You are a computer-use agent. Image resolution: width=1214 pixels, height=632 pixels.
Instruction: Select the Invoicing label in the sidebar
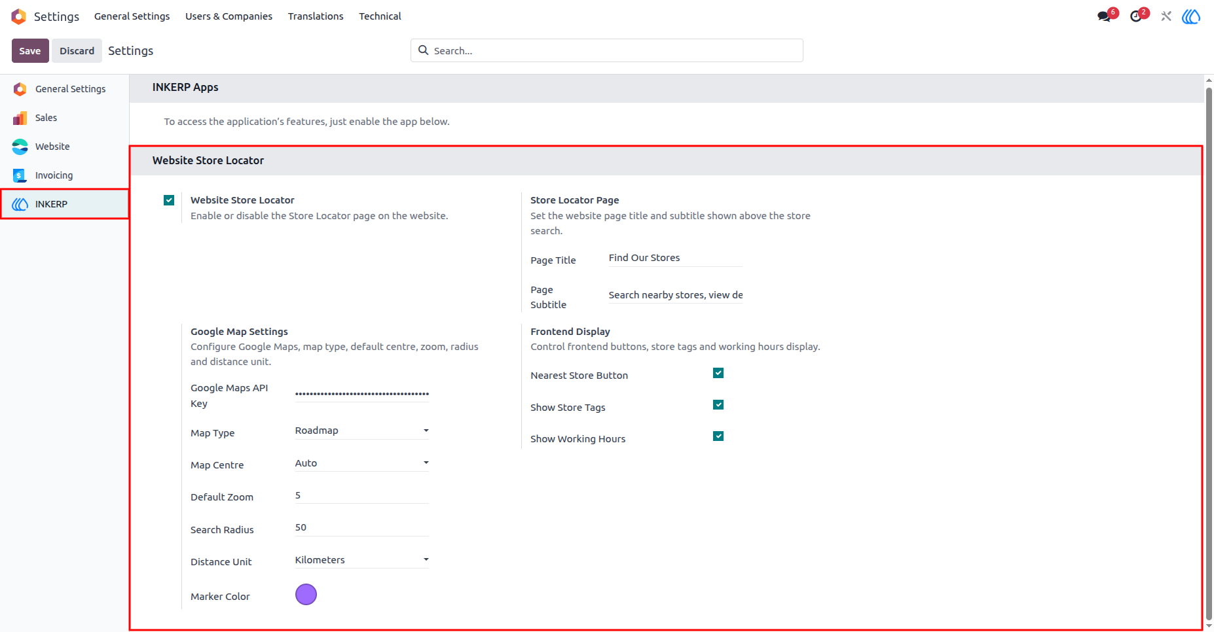[x=54, y=175]
